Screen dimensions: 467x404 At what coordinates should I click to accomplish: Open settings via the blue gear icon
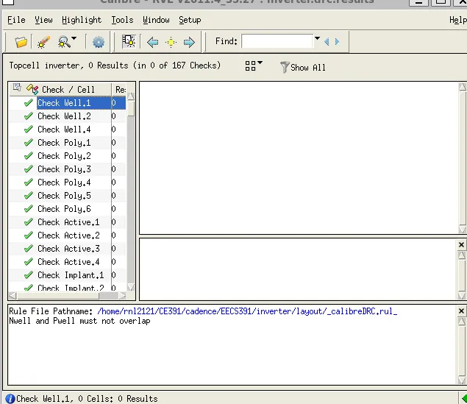pos(99,42)
